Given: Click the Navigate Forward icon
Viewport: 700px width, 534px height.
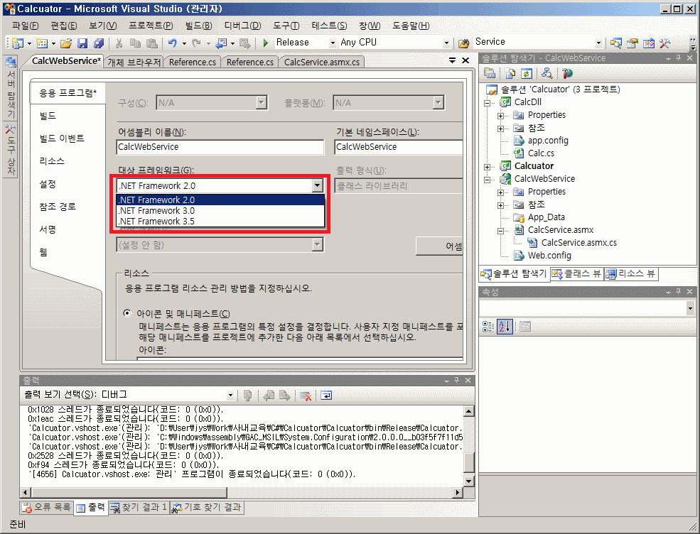Looking at the screenshot, I should coord(244,43).
